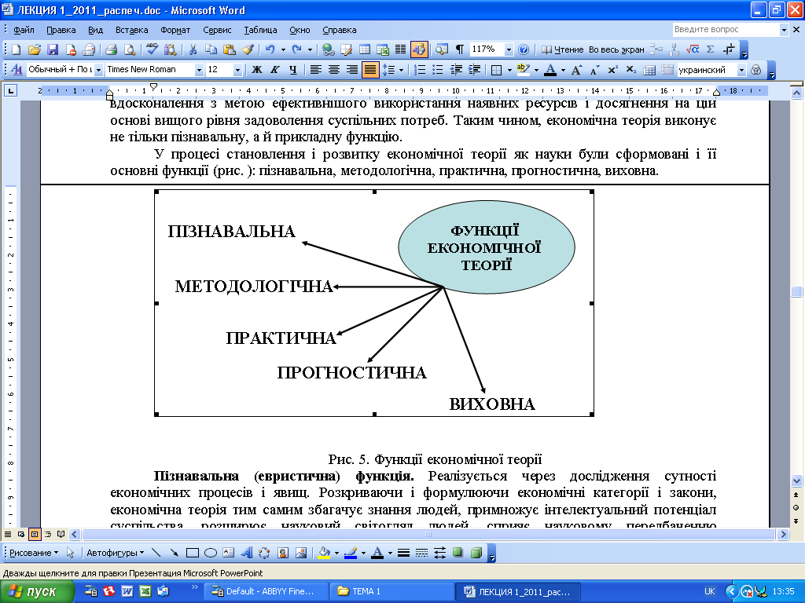This screenshot has width=805, height=603.
Task: Open the Автофигуры menu
Action: (x=115, y=553)
